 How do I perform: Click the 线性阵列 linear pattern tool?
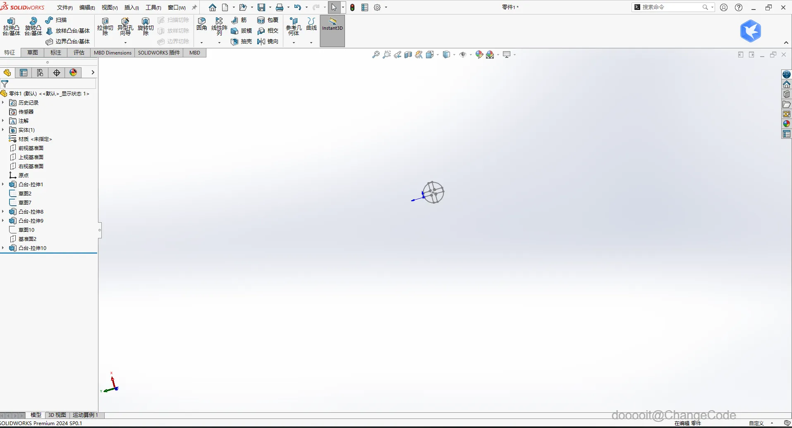(x=219, y=27)
